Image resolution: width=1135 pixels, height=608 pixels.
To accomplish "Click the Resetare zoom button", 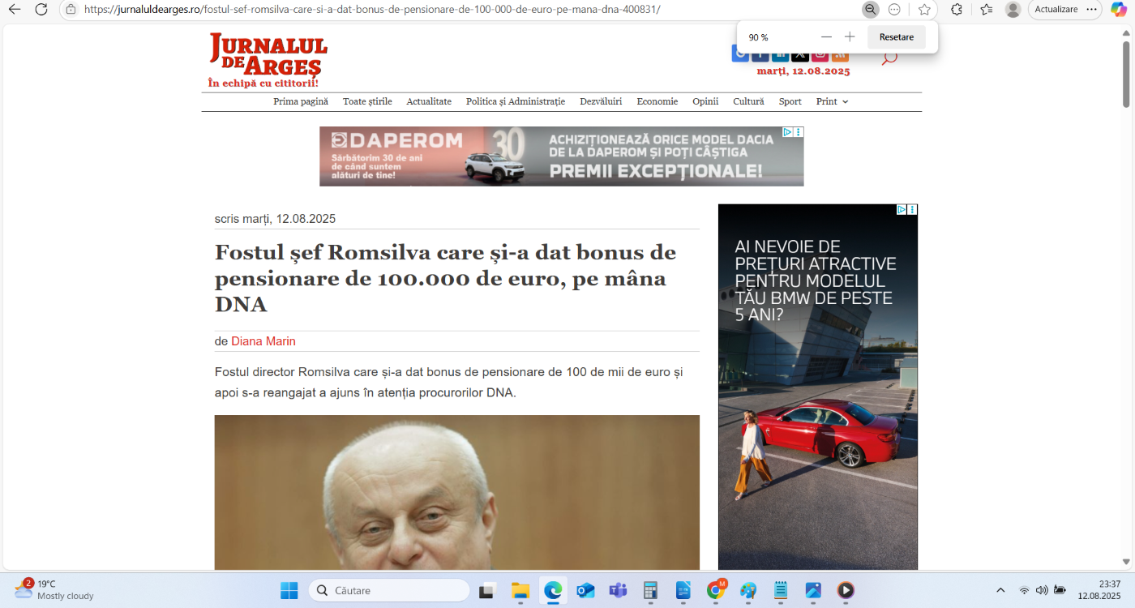I will tap(897, 36).
